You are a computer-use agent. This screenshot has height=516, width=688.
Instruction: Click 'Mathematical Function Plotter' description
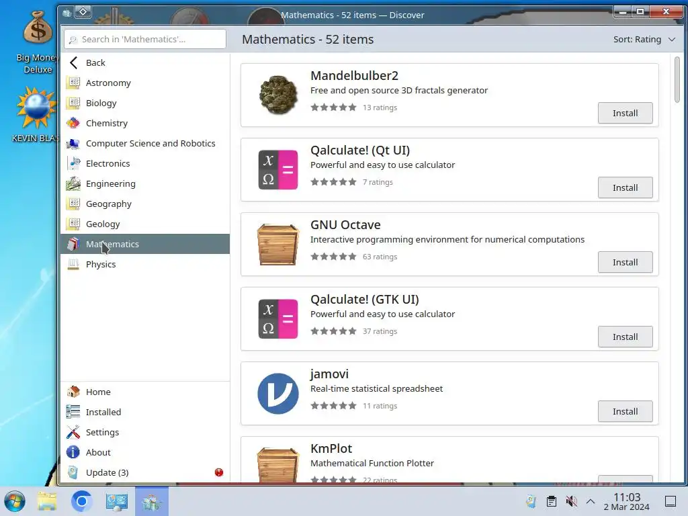click(x=372, y=464)
